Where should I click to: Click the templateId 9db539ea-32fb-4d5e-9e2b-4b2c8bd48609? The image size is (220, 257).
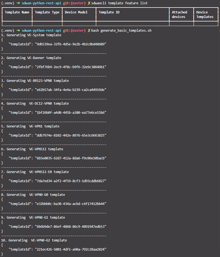pyautogui.click(x=71, y=44)
